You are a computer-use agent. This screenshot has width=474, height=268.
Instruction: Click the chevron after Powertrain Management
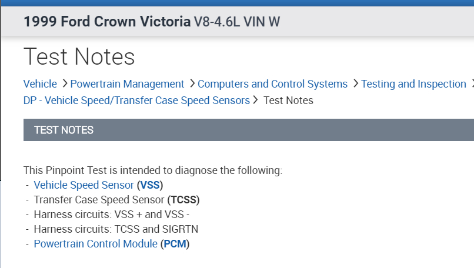(192, 84)
